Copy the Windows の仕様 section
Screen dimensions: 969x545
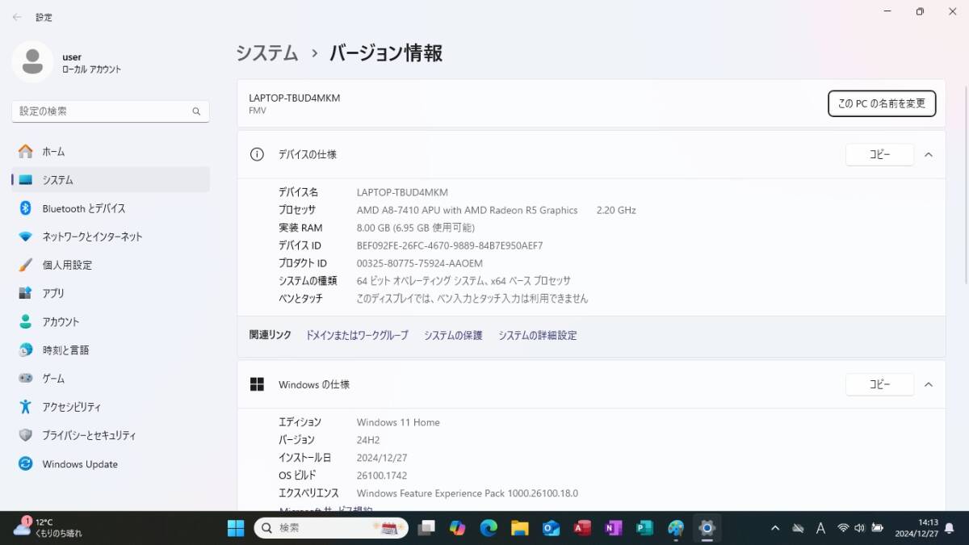tap(879, 384)
